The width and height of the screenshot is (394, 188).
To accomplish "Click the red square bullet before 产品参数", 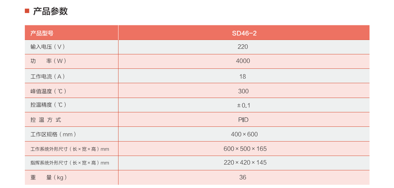I will coord(27,11).
